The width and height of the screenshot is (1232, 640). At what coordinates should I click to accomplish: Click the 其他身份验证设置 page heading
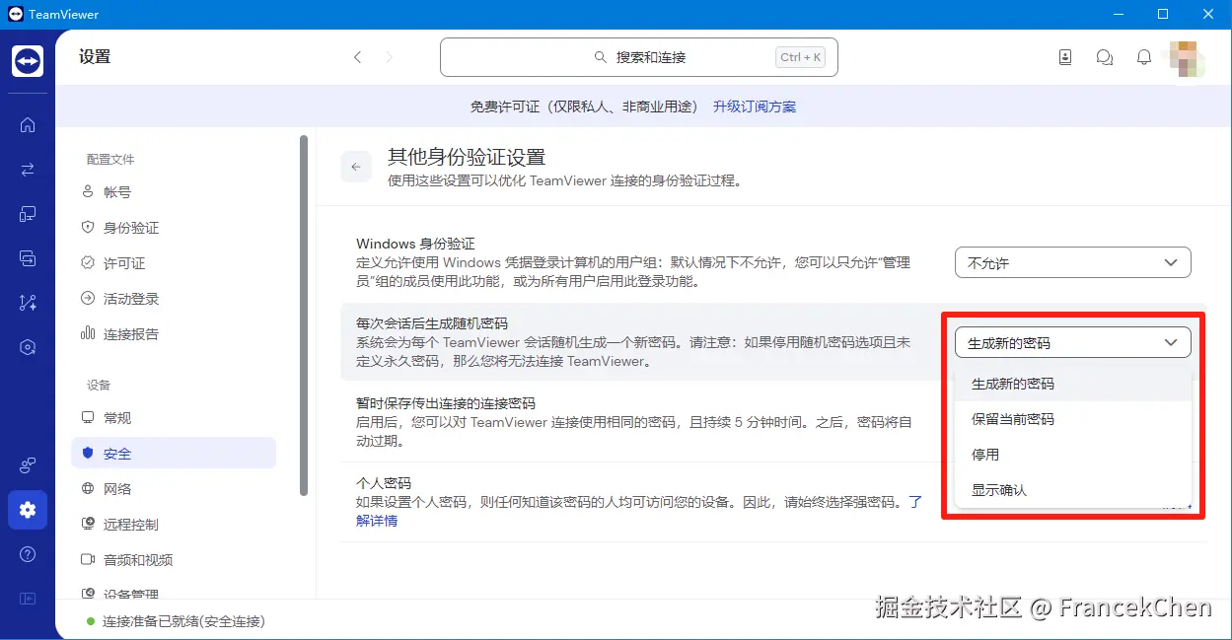pyautogui.click(x=467, y=157)
